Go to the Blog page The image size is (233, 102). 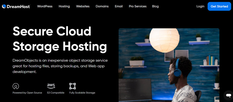[155, 6]
